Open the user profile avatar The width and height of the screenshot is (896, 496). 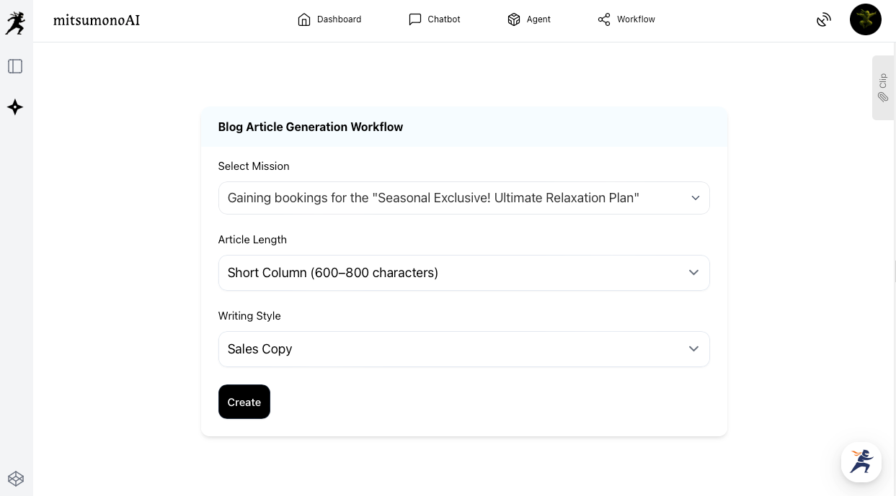[866, 19]
